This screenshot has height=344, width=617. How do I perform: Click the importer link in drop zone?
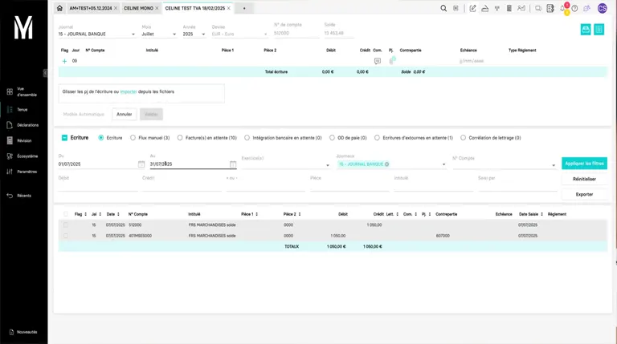129,91
